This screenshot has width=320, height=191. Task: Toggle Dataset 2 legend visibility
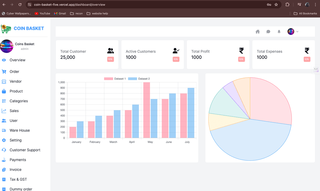pyautogui.click(x=139, y=79)
